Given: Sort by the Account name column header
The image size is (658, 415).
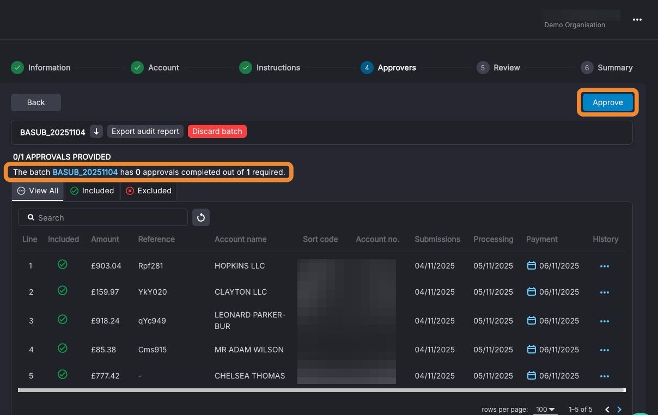Looking at the screenshot, I should 241,239.
